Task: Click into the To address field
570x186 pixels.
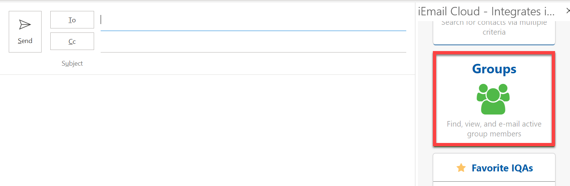Action: click(253, 20)
